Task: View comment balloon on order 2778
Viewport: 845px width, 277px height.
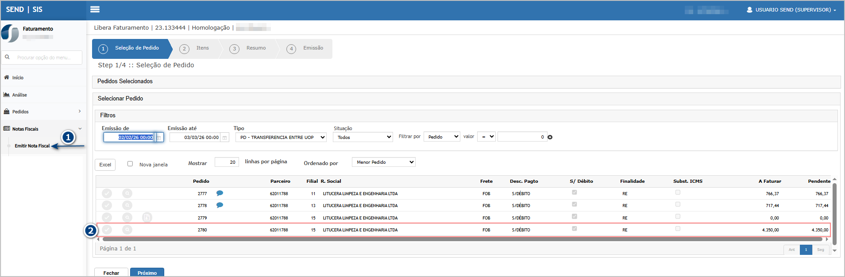Action: pyautogui.click(x=220, y=205)
